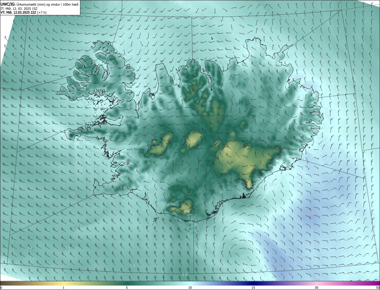This screenshot has height=290, width=380.
Task: Click the colorbar tick labeled 1
Action: [x=64, y=288]
